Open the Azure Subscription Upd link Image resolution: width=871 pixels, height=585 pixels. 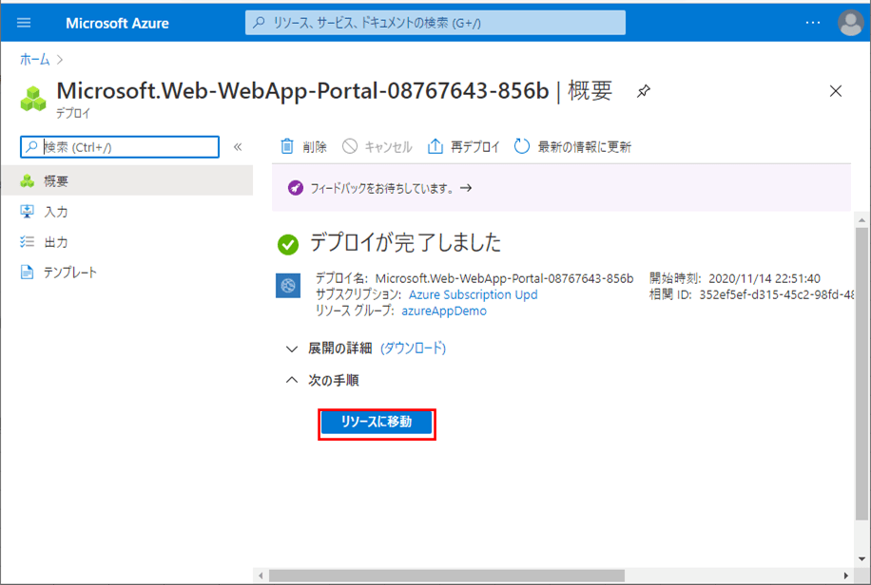click(x=473, y=294)
